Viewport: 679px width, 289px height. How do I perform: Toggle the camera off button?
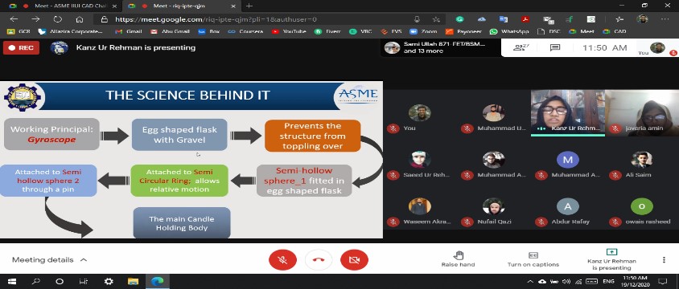coord(354,260)
